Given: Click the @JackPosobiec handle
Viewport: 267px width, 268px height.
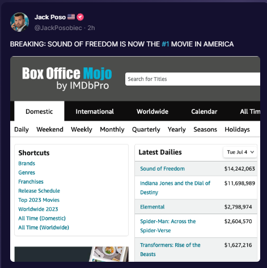Looking at the screenshot, I should 58,28.
